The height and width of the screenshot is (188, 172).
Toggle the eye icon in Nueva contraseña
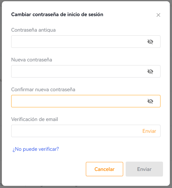pyautogui.click(x=150, y=71)
